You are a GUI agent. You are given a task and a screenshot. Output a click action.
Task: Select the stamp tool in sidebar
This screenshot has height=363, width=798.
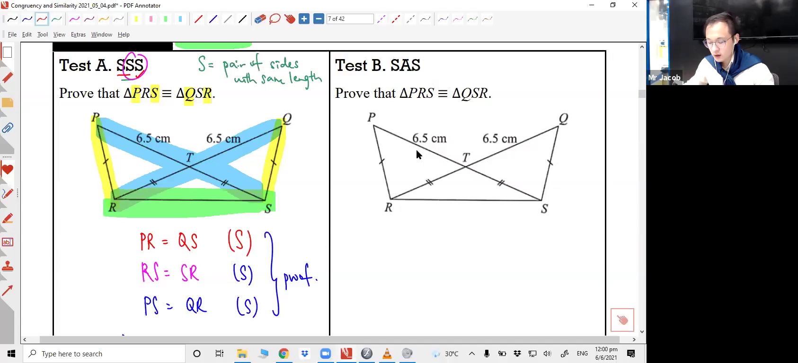click(7, 267)
